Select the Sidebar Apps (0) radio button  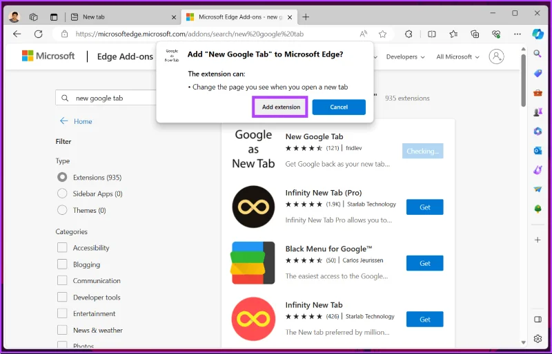(x=62, y=194)
